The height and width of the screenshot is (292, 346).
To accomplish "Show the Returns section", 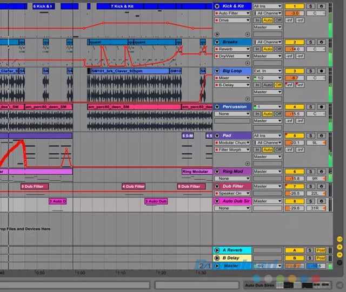I will tap(340, 246).
